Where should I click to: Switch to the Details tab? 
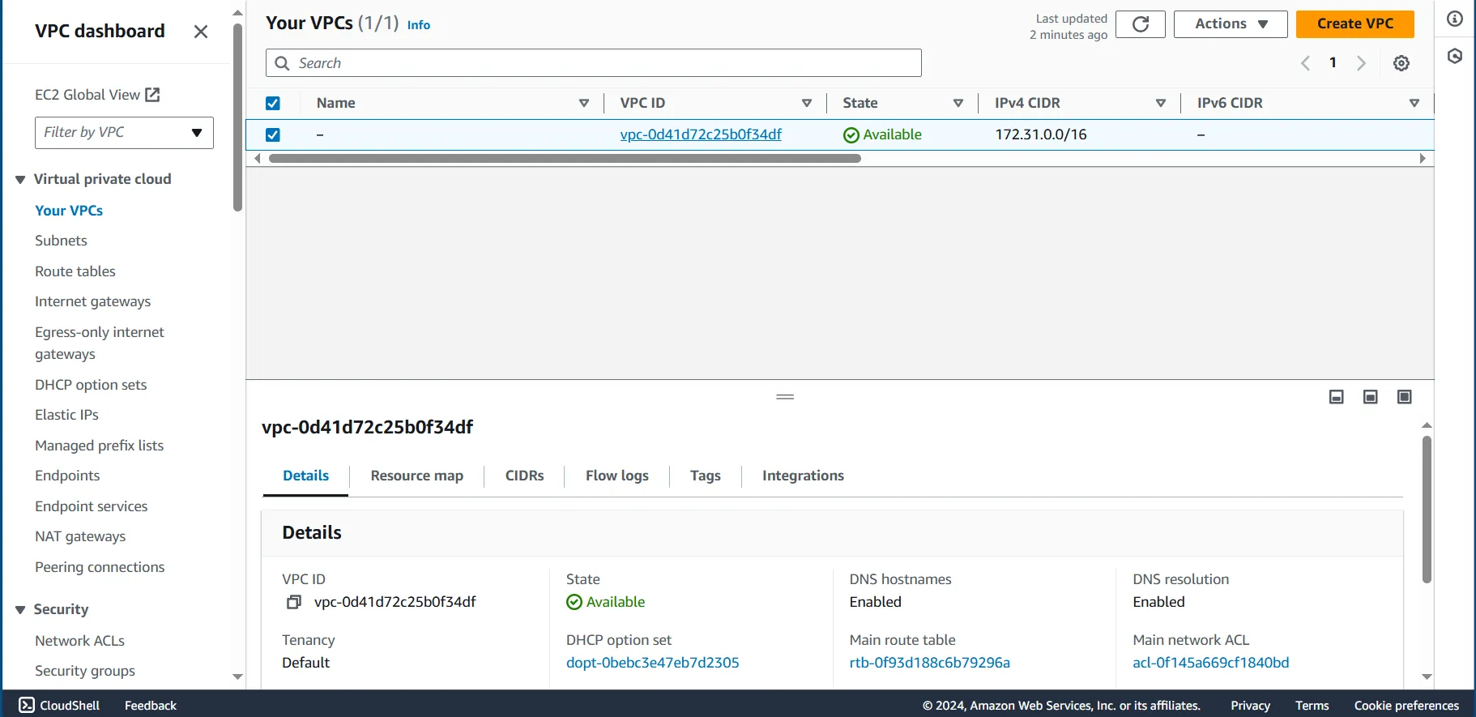pyautogui.click(x=305, y=476)
